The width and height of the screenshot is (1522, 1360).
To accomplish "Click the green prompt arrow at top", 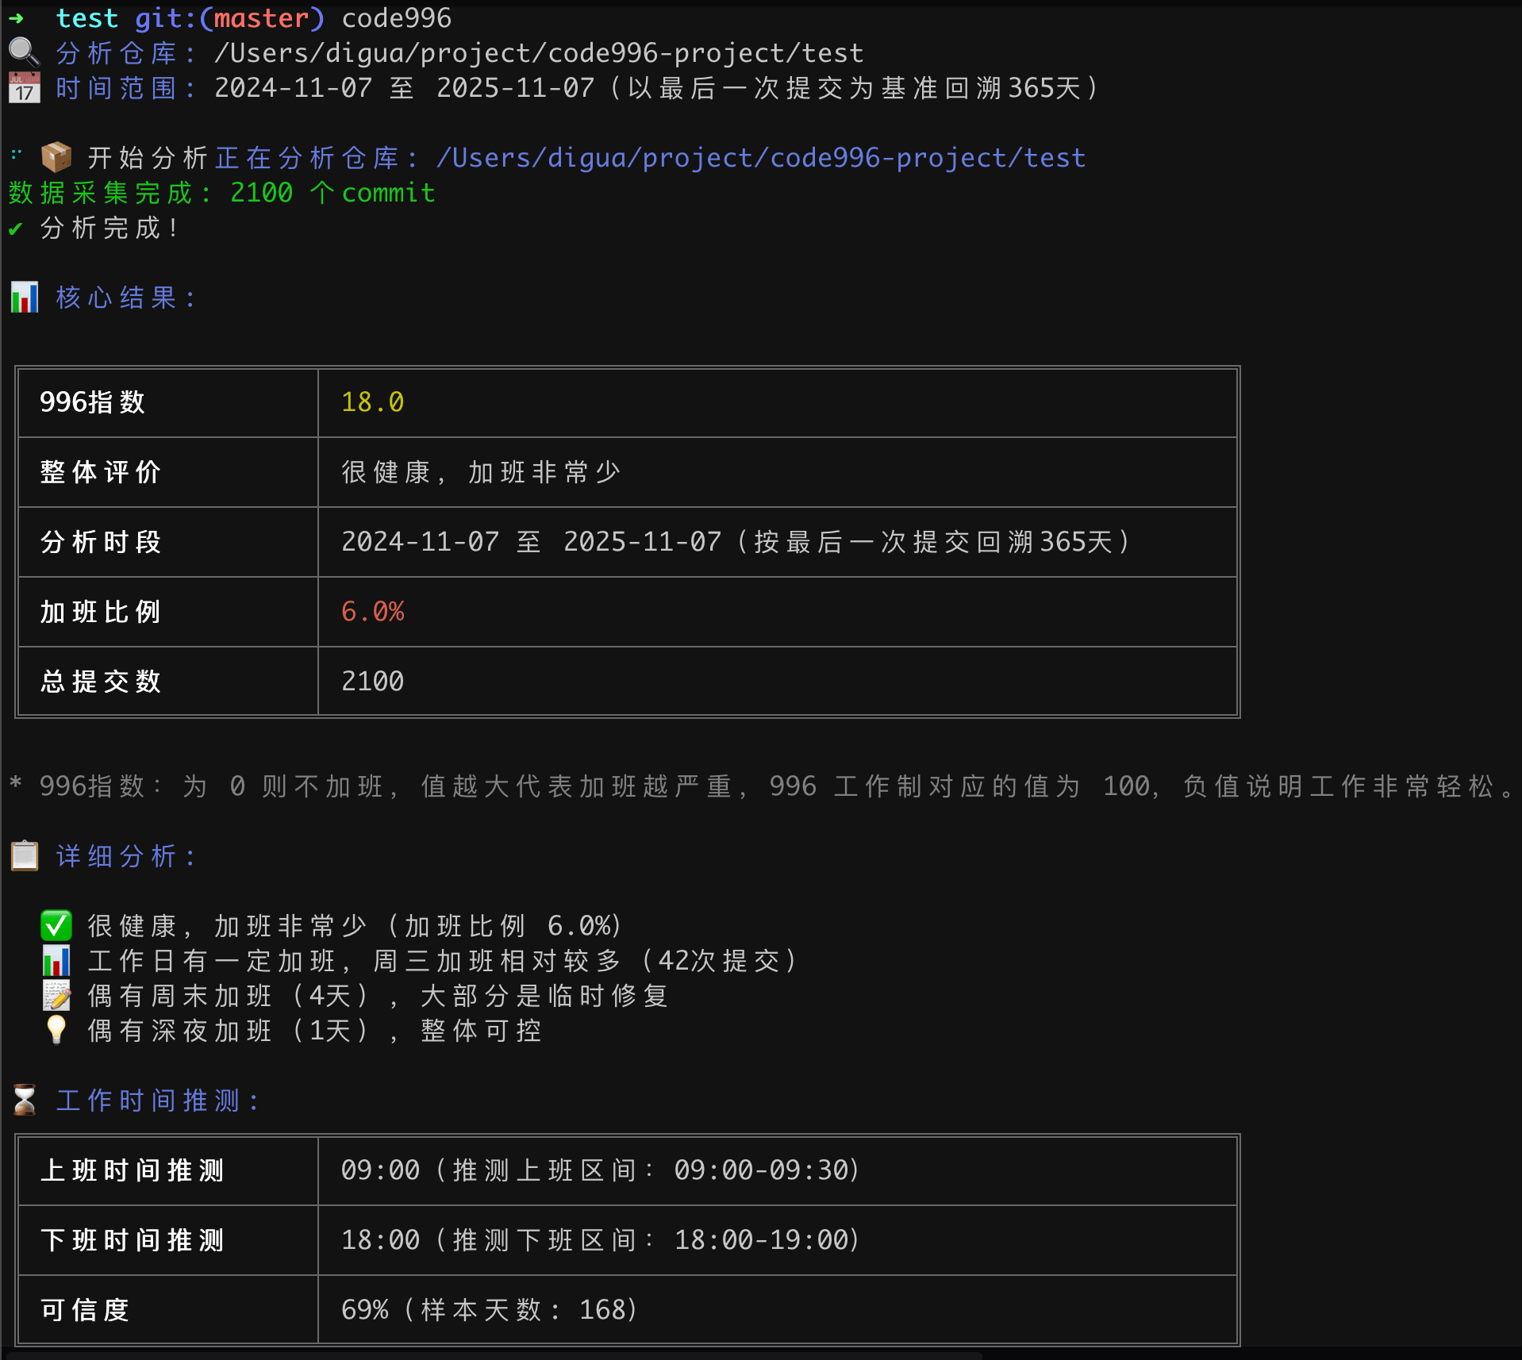I will (x=15, y=17).
